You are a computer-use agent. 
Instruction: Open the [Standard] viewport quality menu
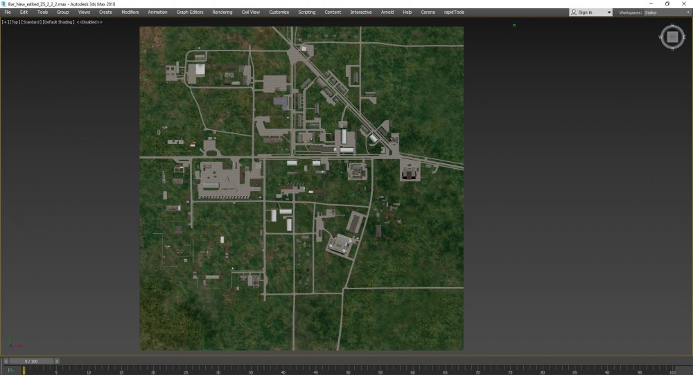(30, 22)
